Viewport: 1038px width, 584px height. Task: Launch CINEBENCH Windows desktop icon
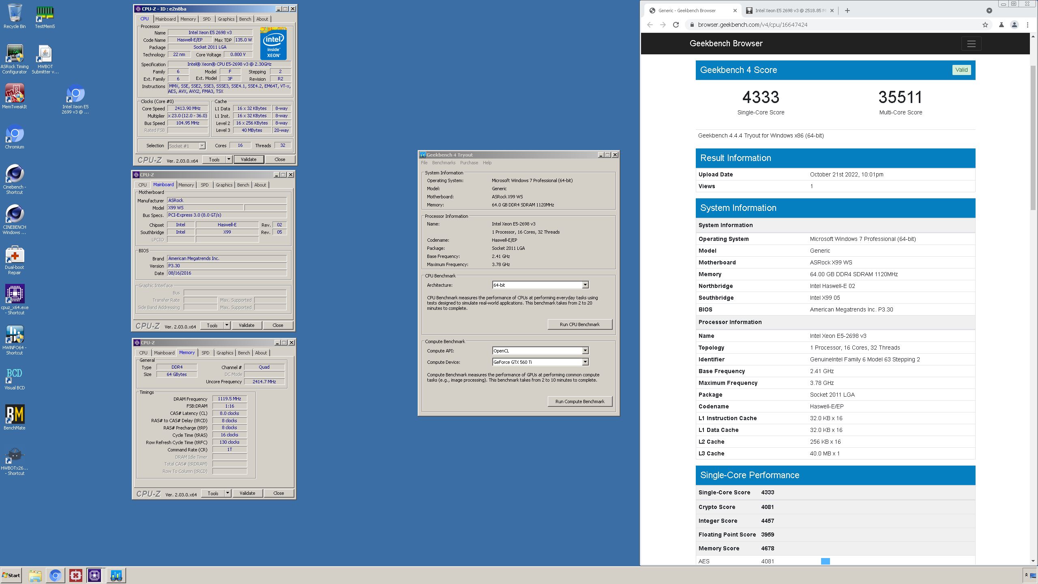[15, 219]
